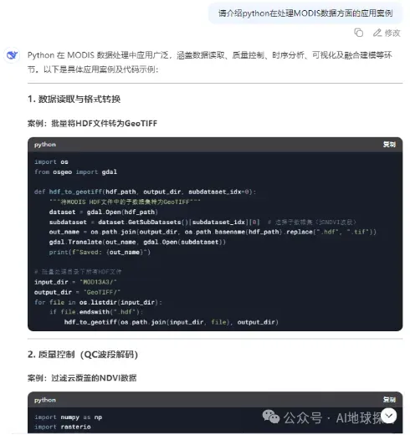The image size is (410, 435).
Task: Copy the first Python code block
Action: tap(389, 145)
